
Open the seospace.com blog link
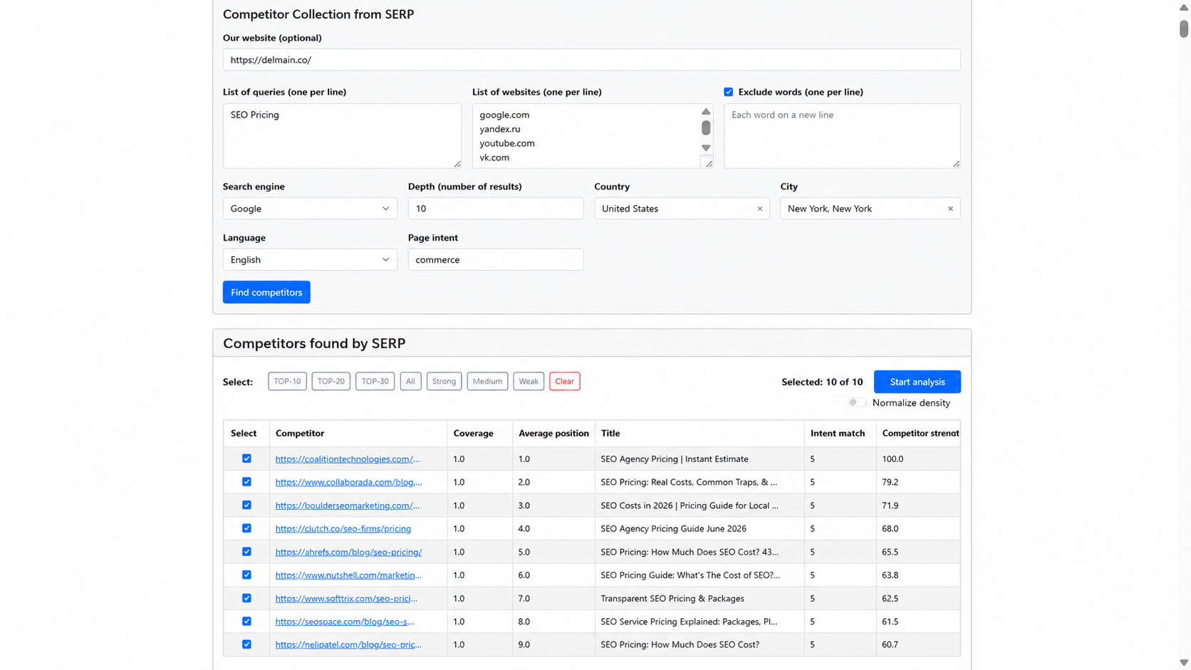pos(345,622)
